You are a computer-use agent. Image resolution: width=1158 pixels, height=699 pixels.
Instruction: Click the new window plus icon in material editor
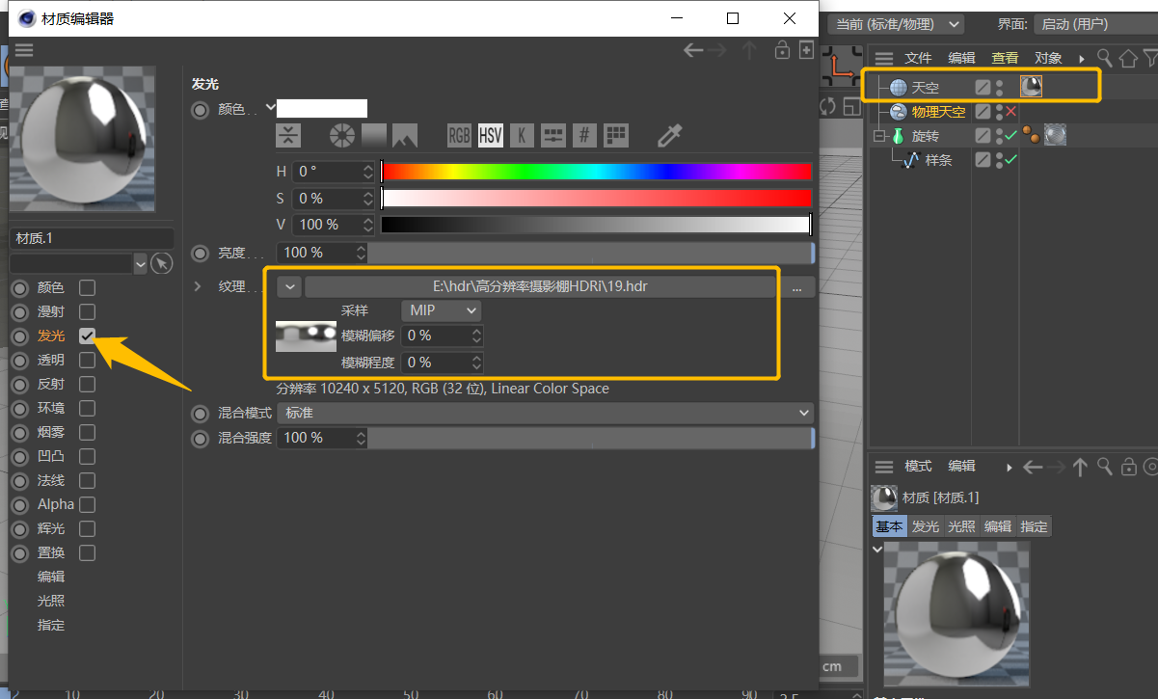pyautogui.click(x=807, y=50)
